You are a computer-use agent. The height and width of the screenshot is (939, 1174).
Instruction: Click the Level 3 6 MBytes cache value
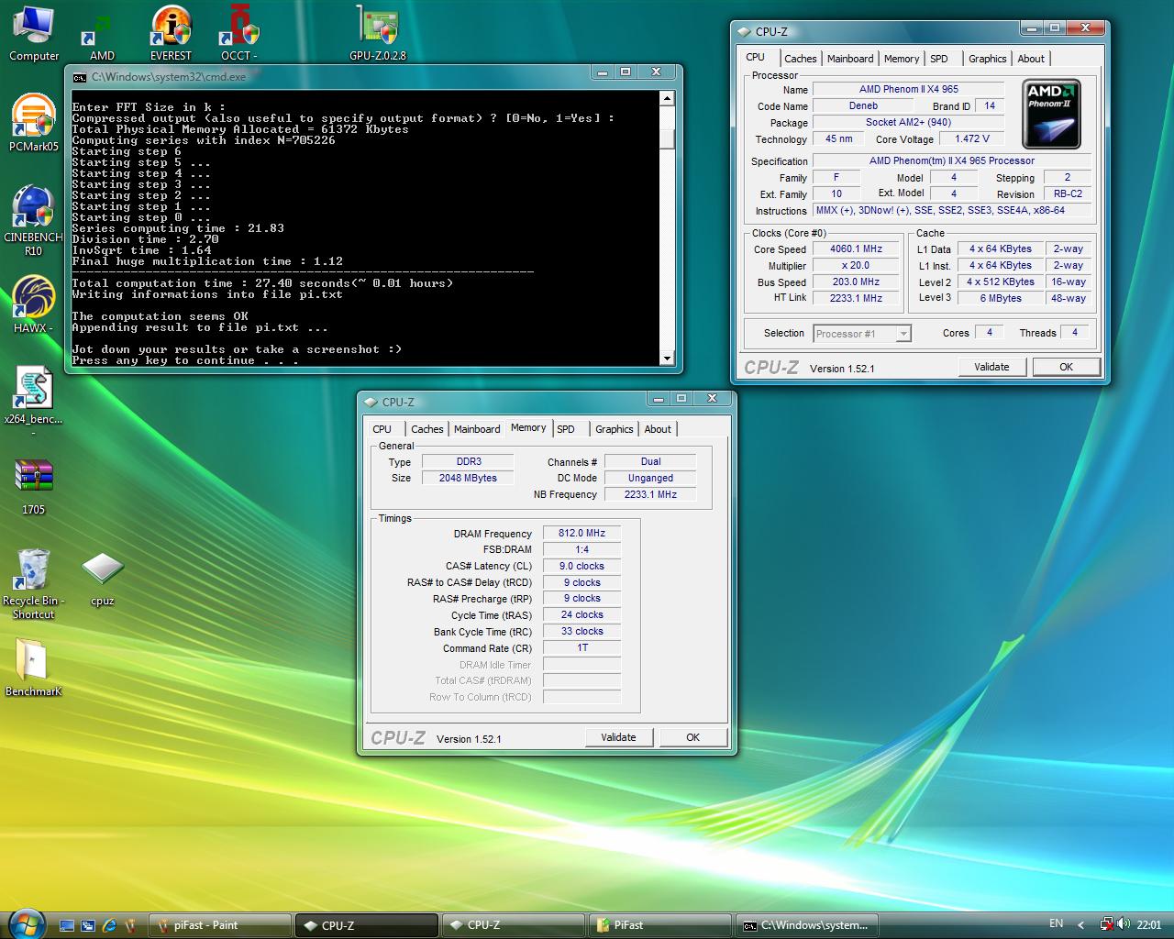tap(1000, 298)
